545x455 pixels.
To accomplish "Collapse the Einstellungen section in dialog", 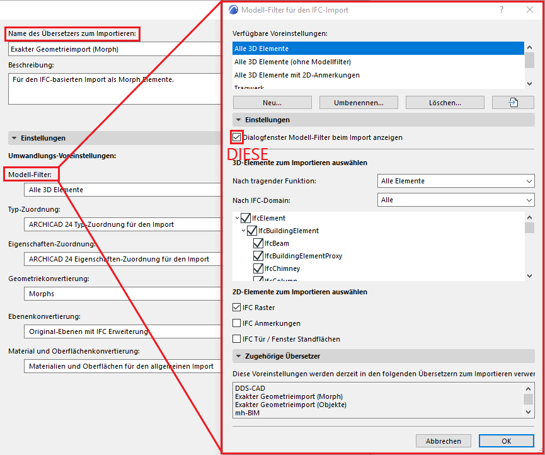I will [239, 120].
